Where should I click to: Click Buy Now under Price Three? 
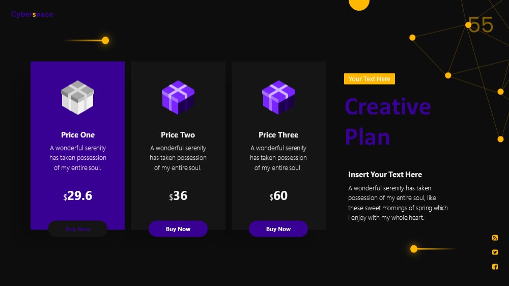(x=278, y=229)
